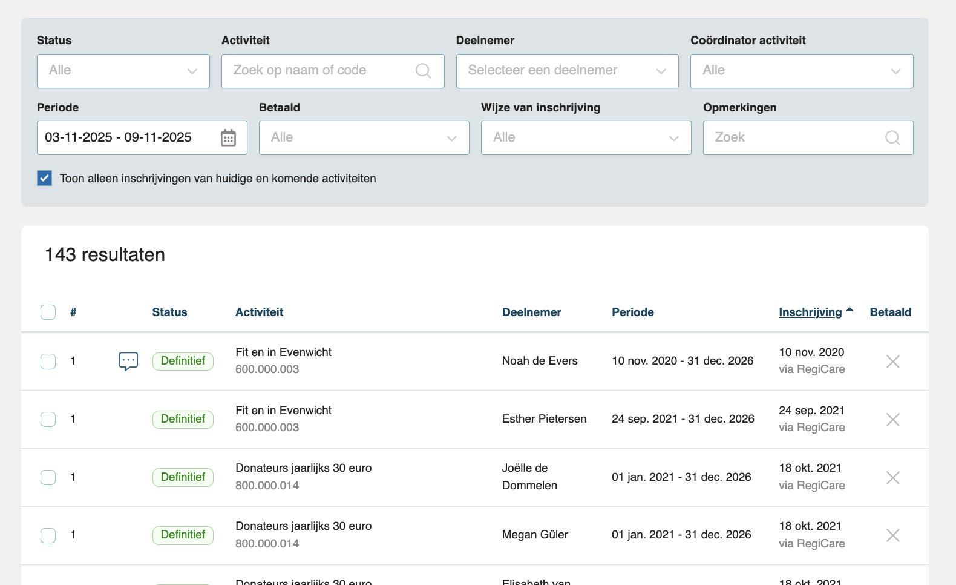Open the Deelnemer selection dropdown

coord(568,71)
